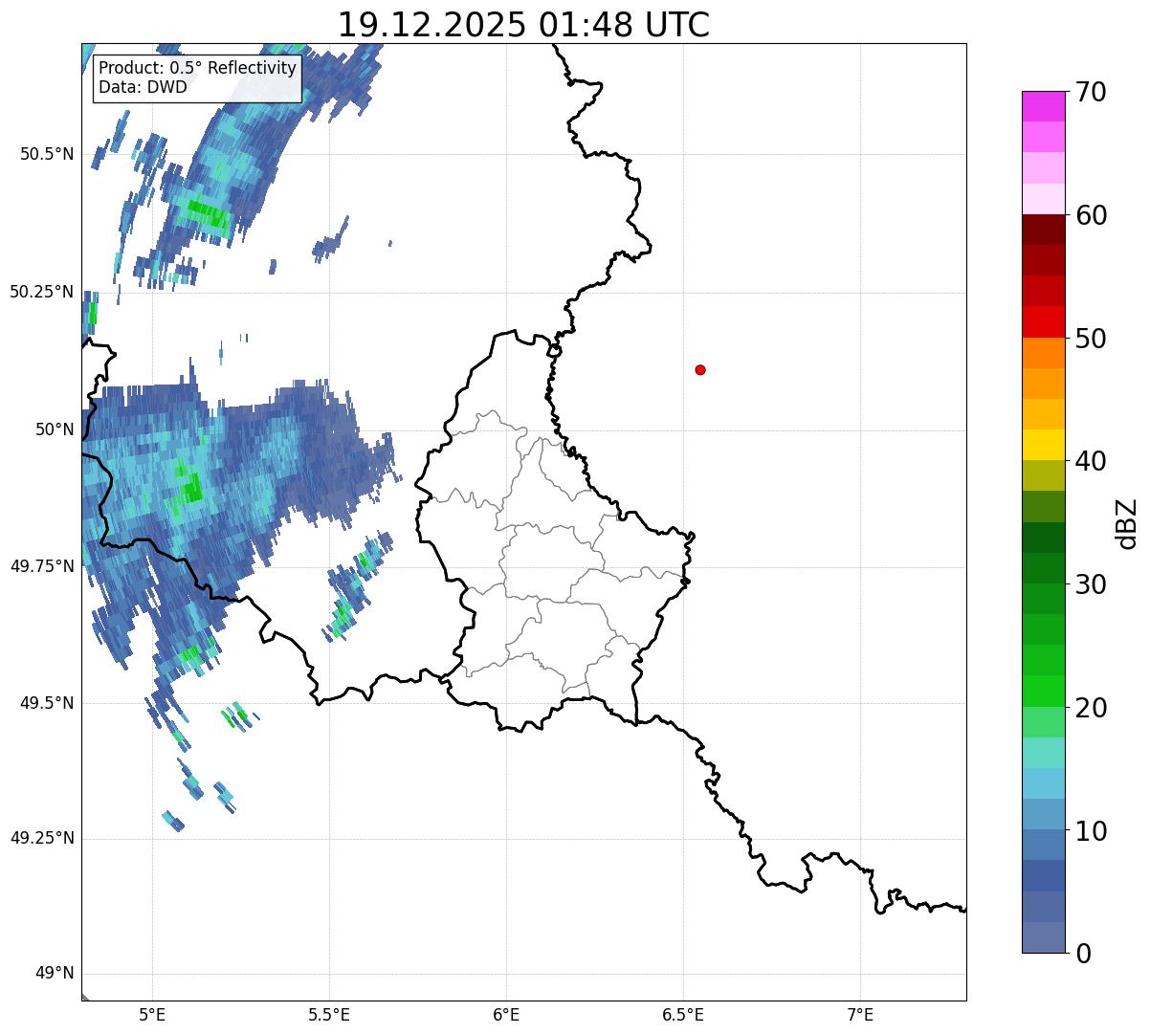This screenshot has height=1034, width=1150.
Task: Click the 6.5°E longitude label
Action: (683, 1015)
